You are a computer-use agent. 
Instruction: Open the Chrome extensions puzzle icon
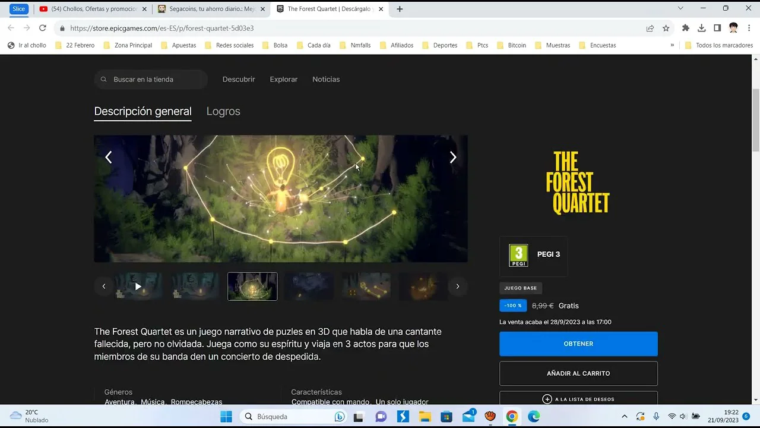(686, 28)
